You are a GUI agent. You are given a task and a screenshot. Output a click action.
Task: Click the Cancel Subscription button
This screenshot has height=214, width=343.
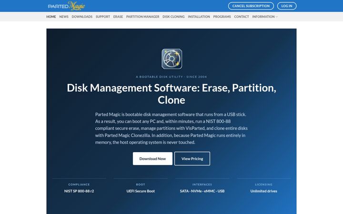pyautogui.click(x=251, y=6)
